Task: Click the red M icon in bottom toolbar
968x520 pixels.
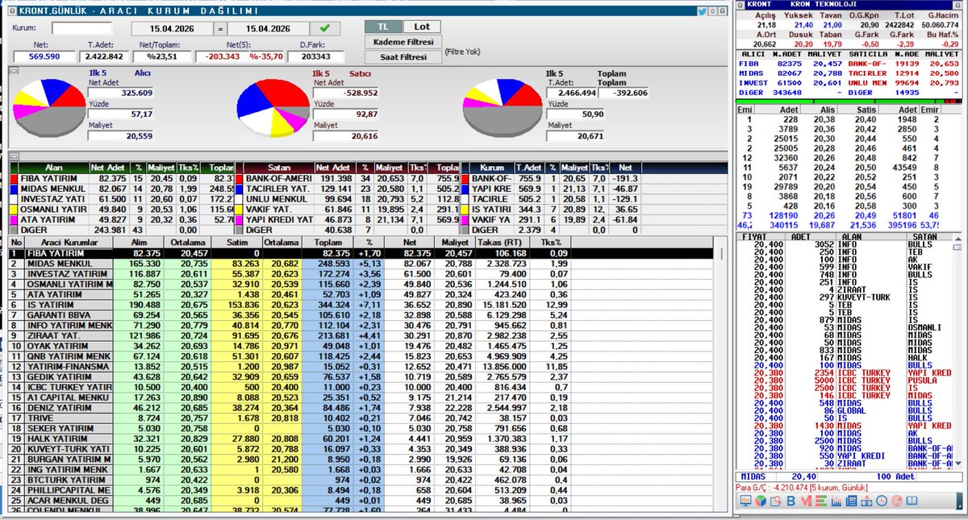Action: pyautogui.click(x=806, y=501)
